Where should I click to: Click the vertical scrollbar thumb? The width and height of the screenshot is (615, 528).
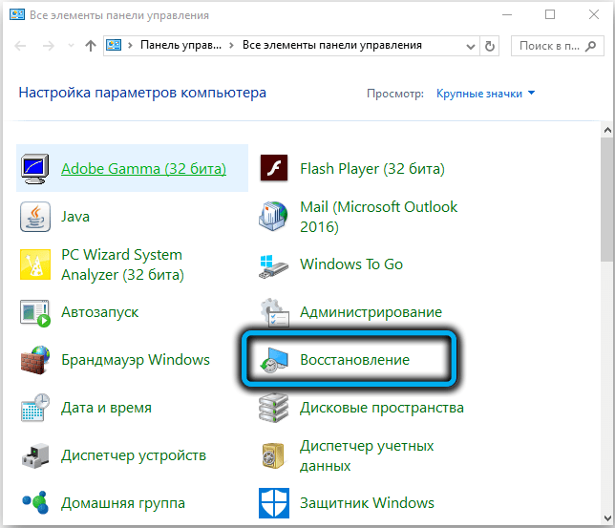[x=607, y=199]
